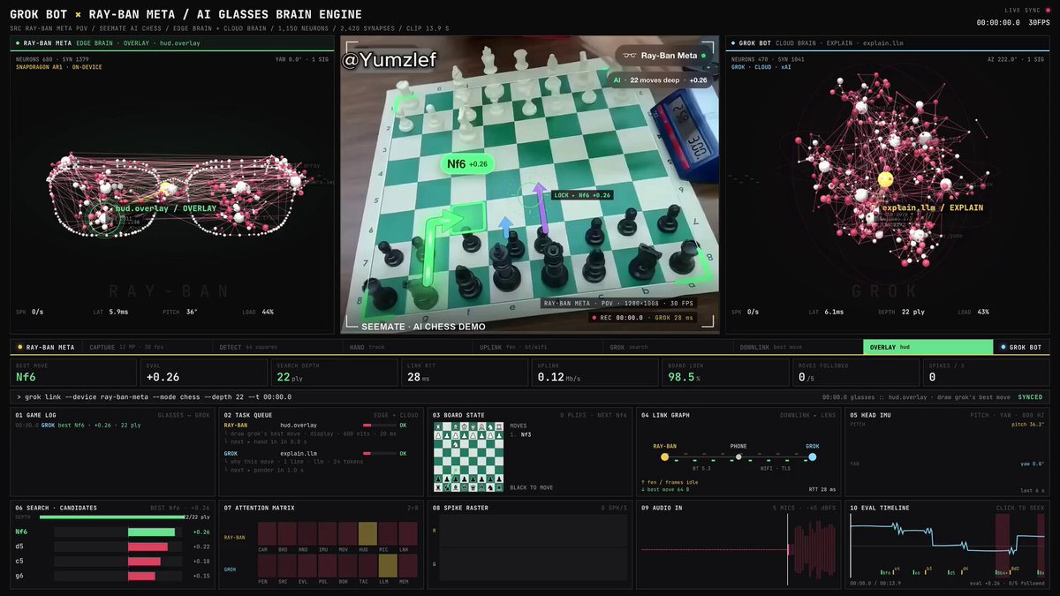The image size is (1060, 596).
Task: Select the HUD cell in attention matrix
Action: tap(367, 533)
